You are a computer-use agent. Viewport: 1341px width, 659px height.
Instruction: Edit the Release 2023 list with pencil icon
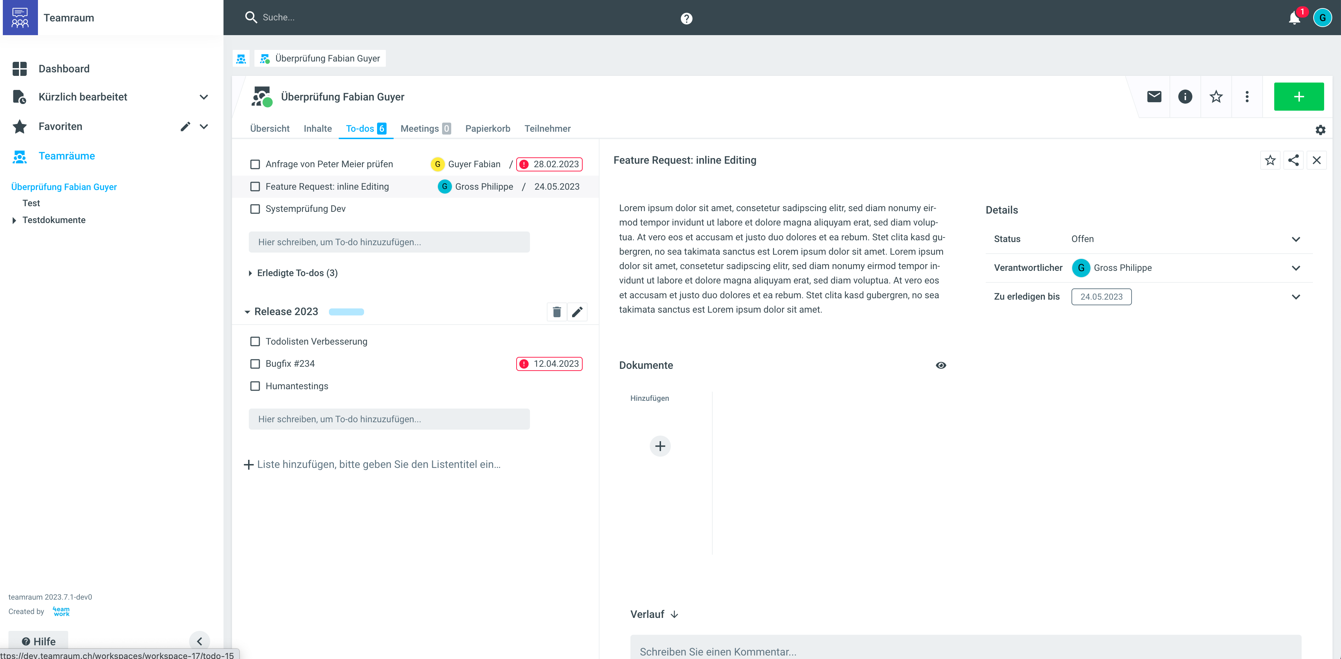point(577,312)
